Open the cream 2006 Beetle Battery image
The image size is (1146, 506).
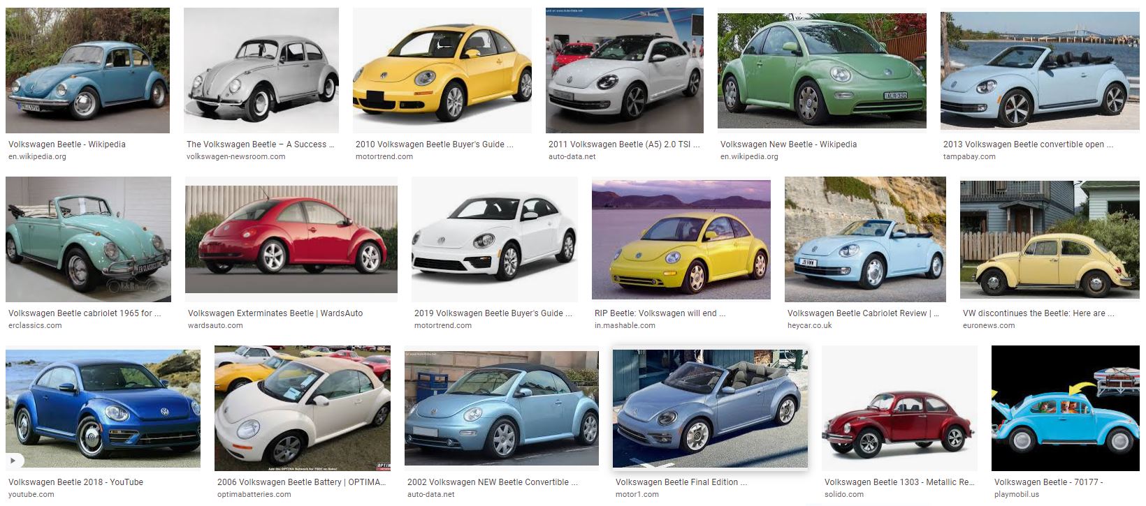point(303,408)
